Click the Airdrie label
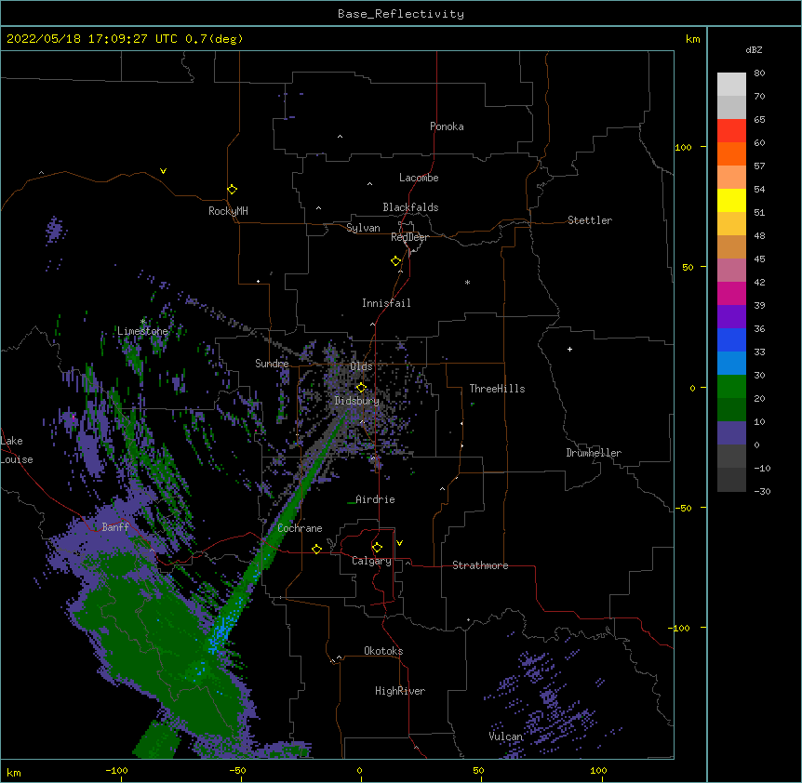 pos(376,499)
